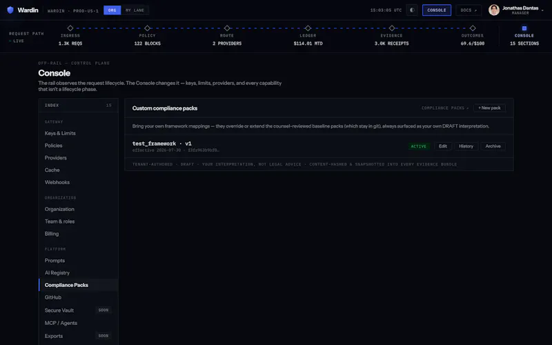Open 69.6/$100 outcomes stat
The image size is (552, 345).
coord(473,43)
